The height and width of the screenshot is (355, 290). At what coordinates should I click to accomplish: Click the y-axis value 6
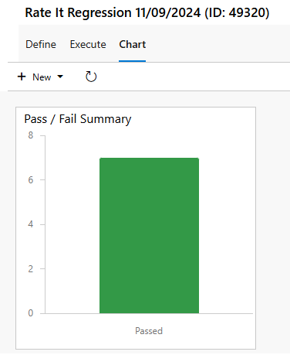[x=31, y=180]
